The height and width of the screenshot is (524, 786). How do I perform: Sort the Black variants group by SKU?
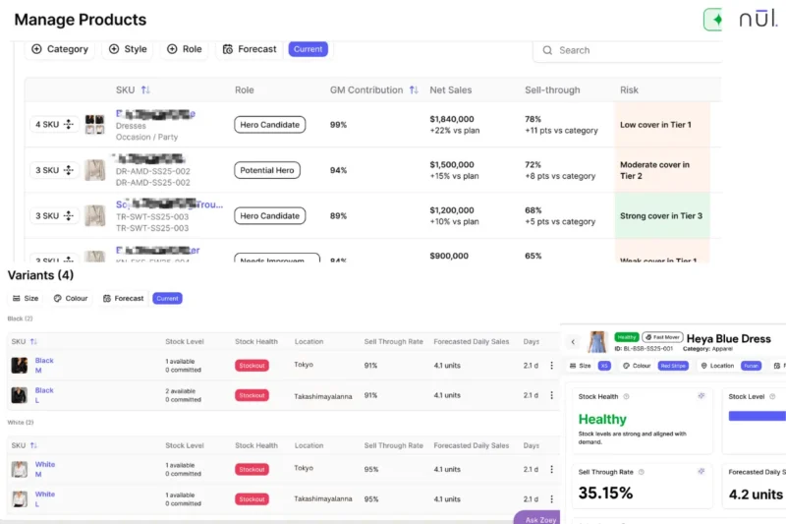coord(33,341)
